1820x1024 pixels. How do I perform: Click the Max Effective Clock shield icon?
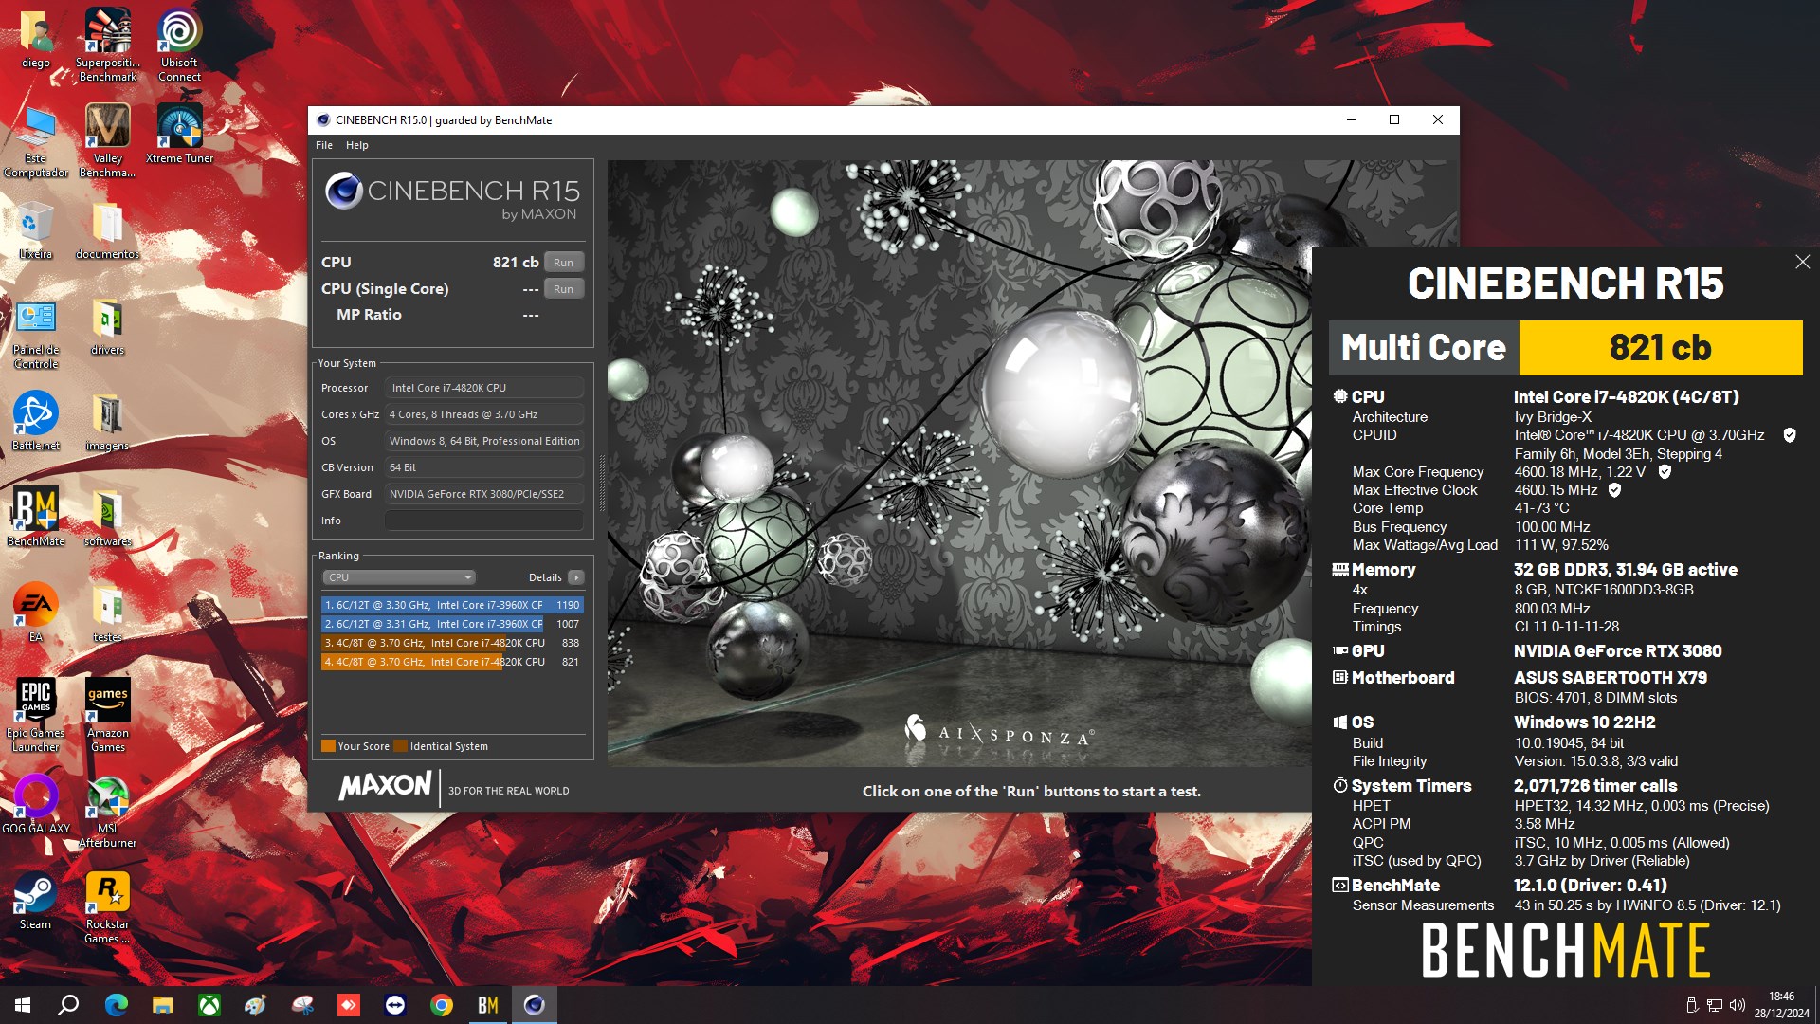click(1614, 490)
